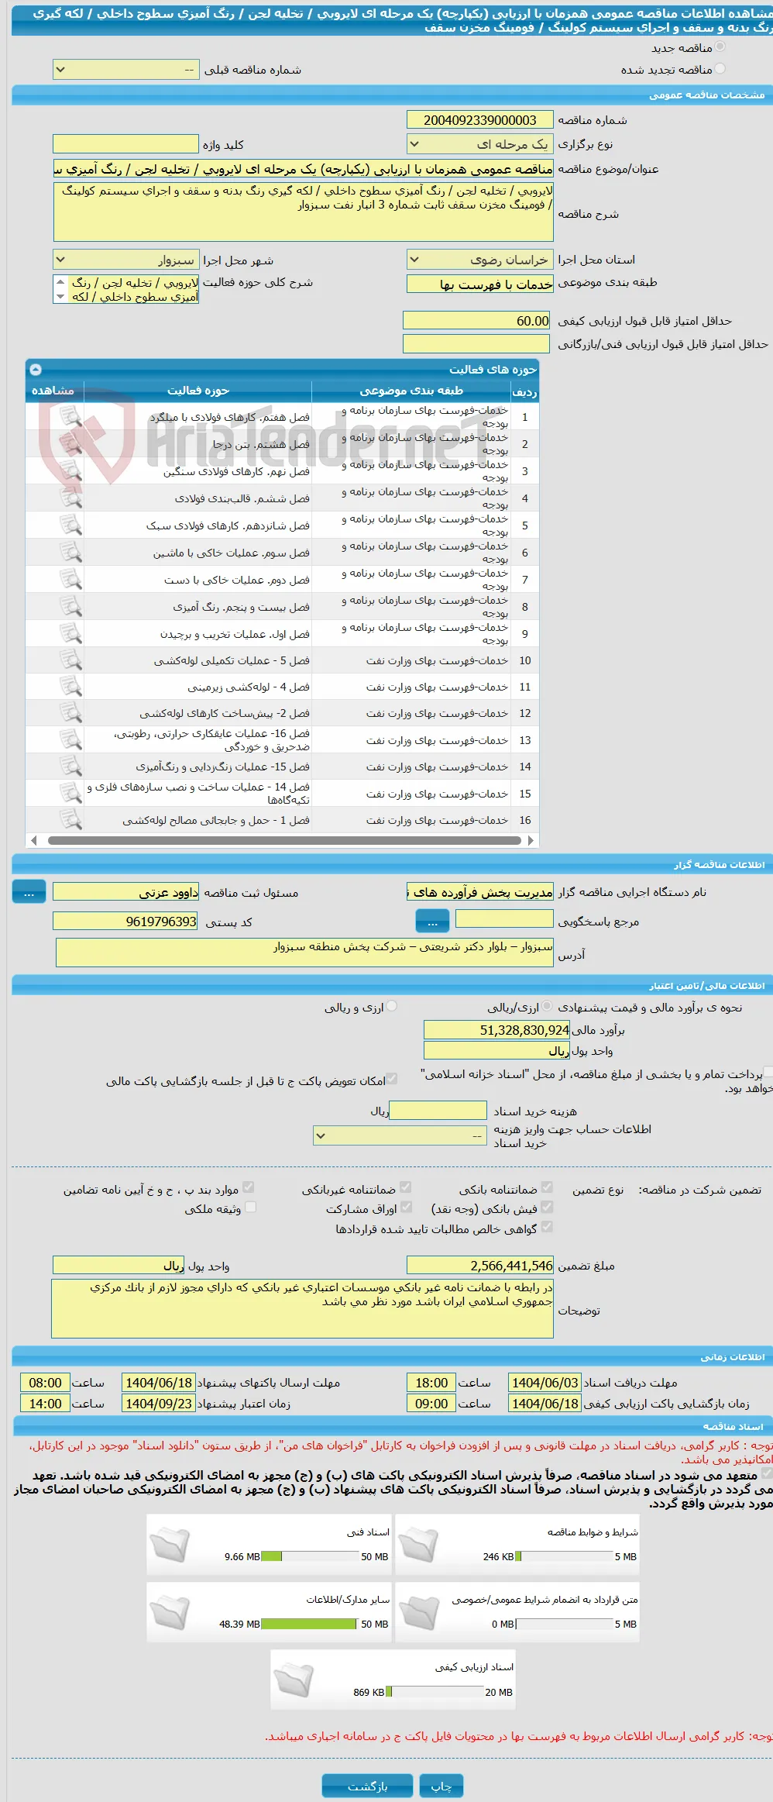Select the مناقصه تجدید شده radio button

coord(720,69)
